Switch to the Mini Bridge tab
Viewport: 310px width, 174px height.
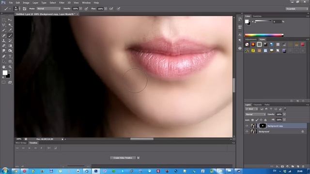pyautogui.click(x=21, y=143)
